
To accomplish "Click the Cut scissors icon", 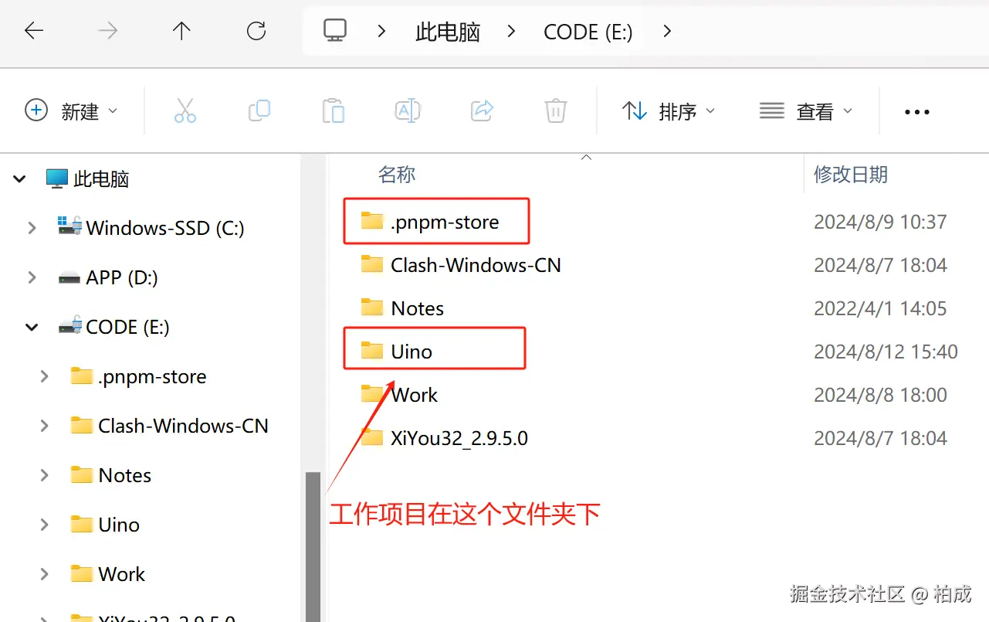I will pyautogui.click(x=185, y=111).
